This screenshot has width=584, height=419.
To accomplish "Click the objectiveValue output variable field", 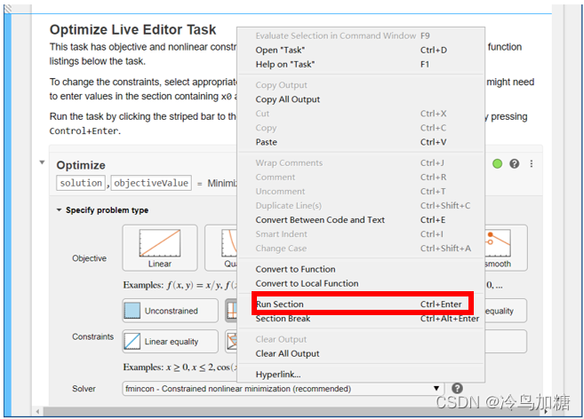I will tap(151, 183).
